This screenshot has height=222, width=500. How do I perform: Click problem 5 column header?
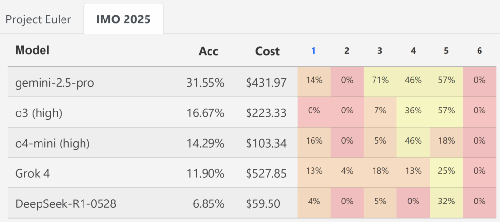click(x=446, y=51)
